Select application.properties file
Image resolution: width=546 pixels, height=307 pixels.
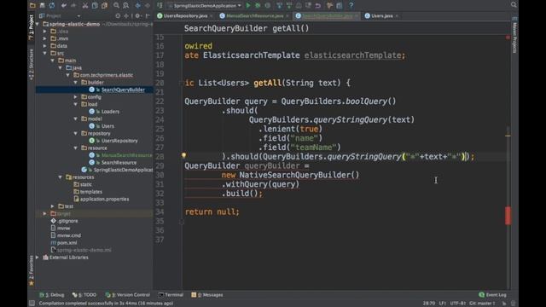pos(104,200)
